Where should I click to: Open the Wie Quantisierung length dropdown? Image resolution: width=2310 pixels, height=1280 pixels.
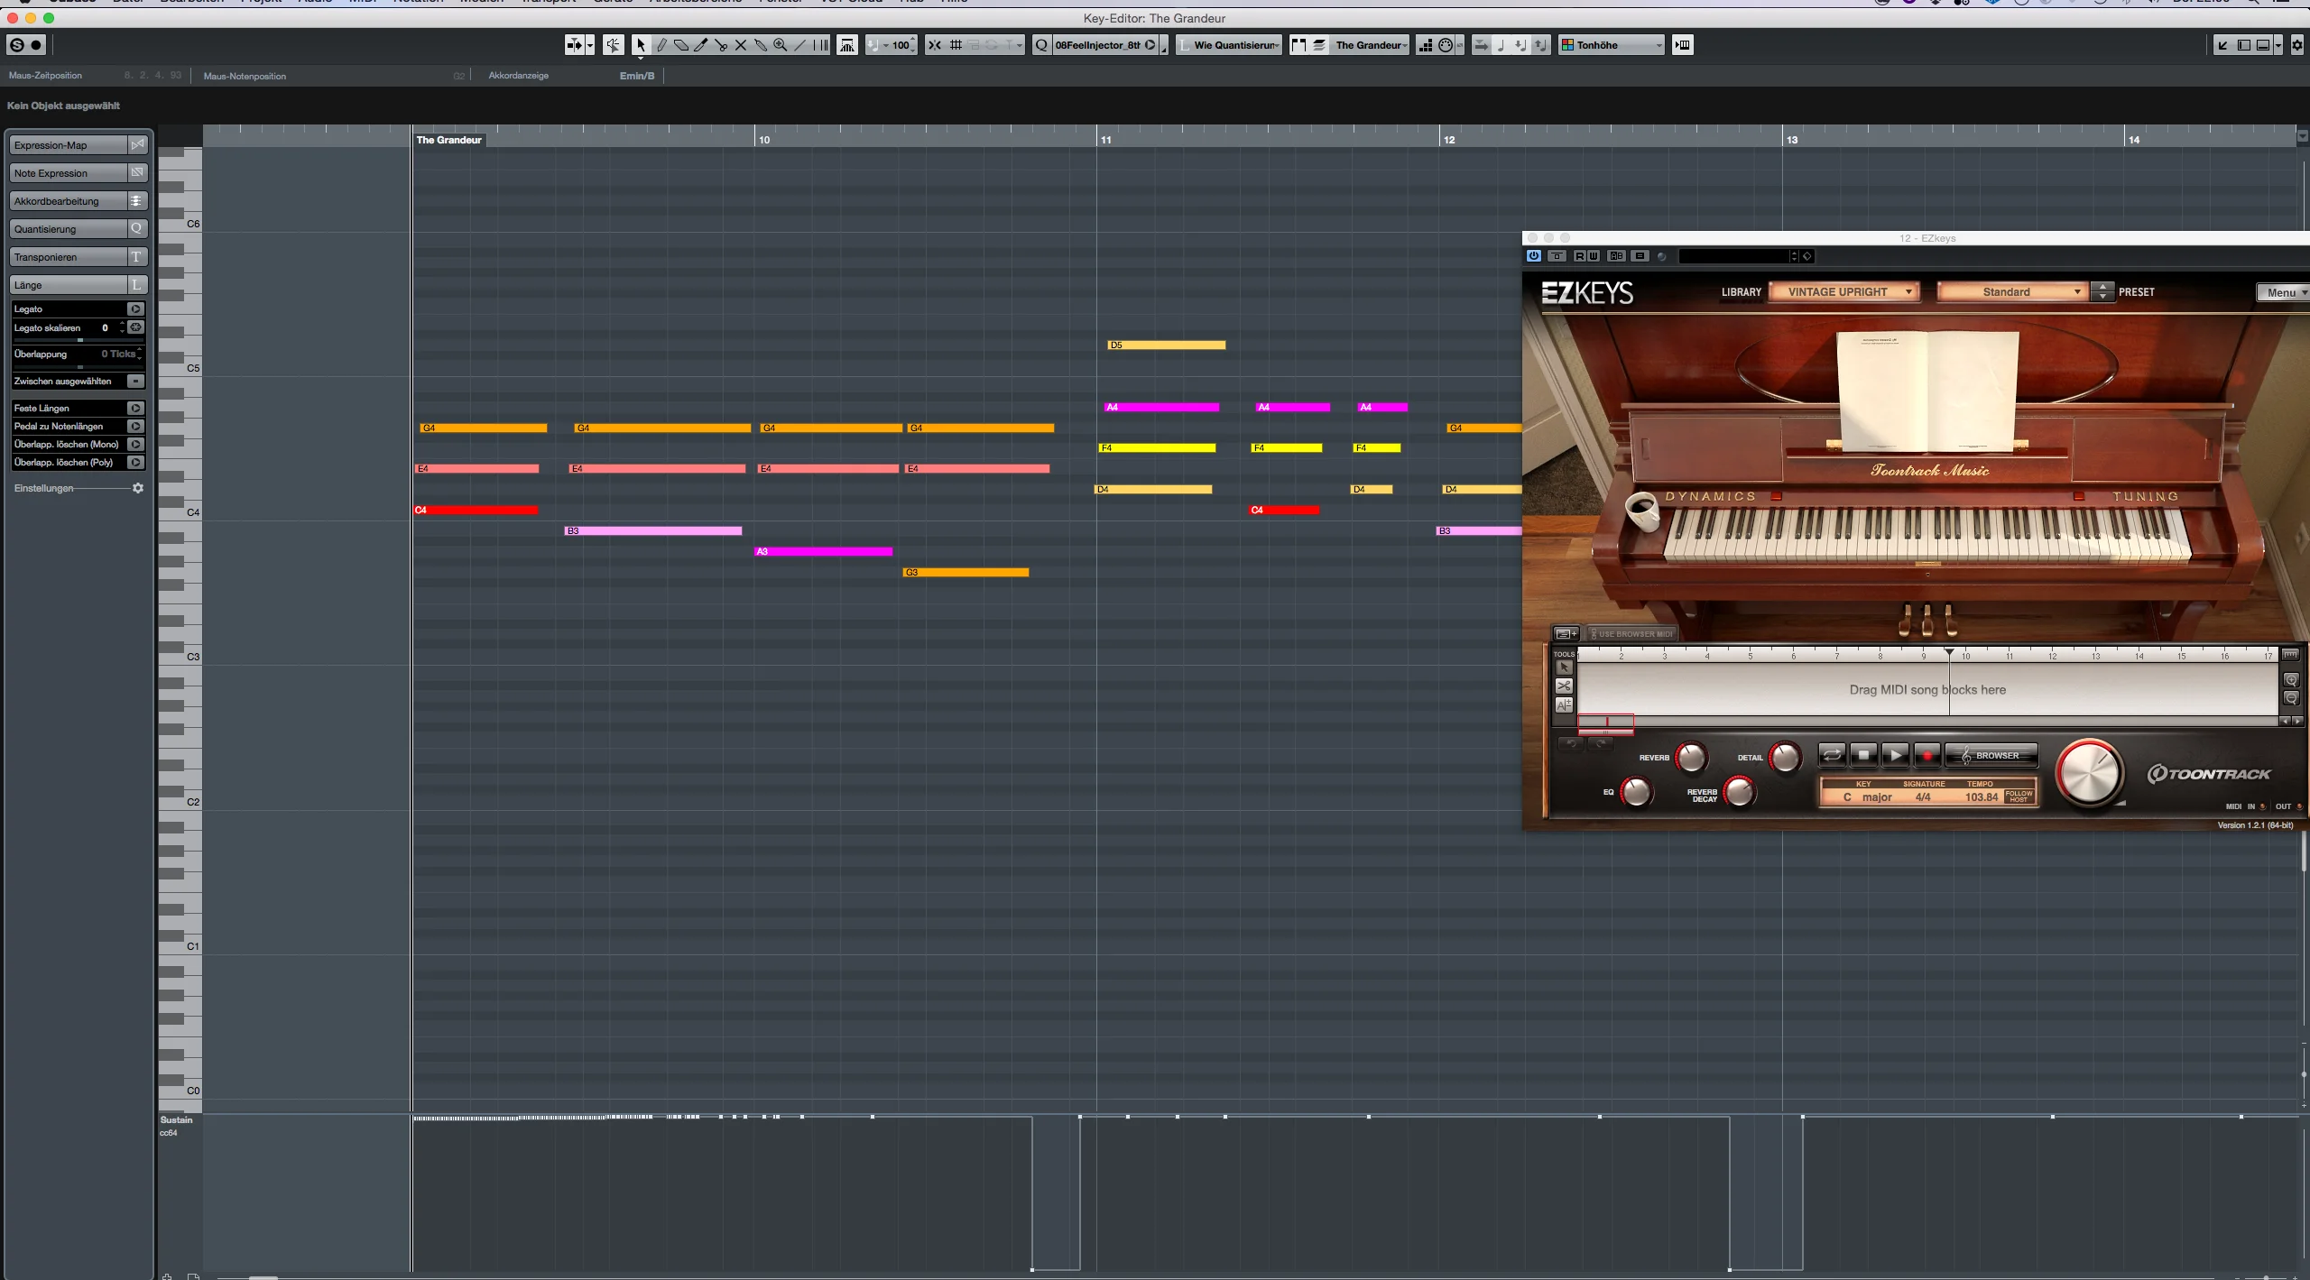[x=1230, y=45]
